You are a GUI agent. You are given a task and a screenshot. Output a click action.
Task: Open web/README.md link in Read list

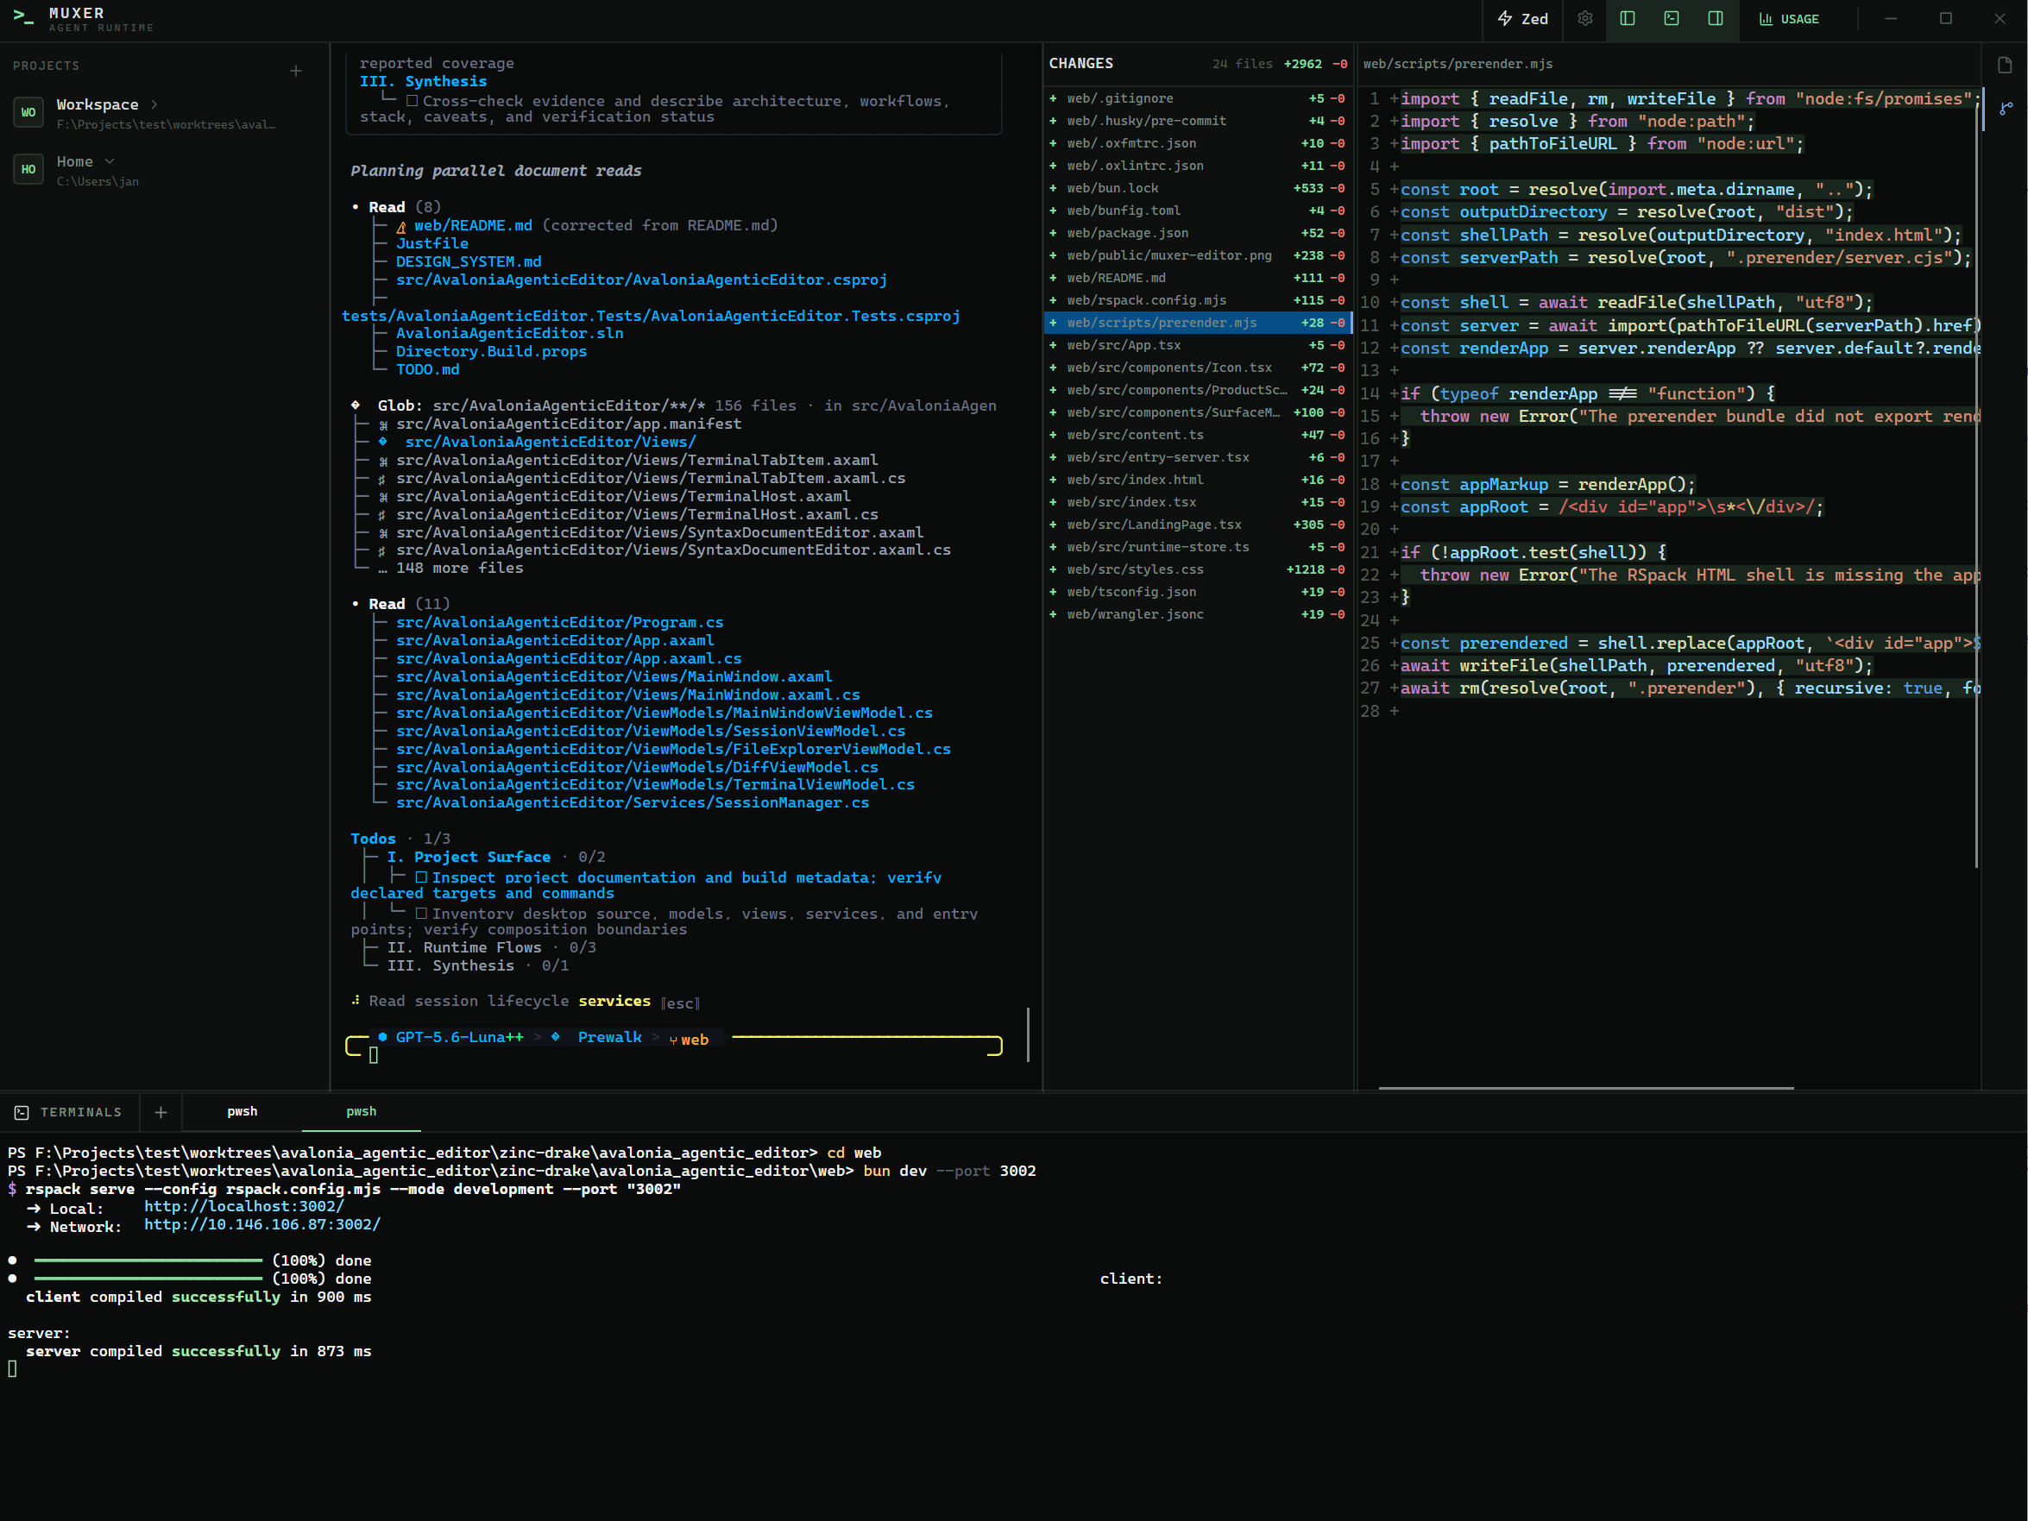(472, 225)
